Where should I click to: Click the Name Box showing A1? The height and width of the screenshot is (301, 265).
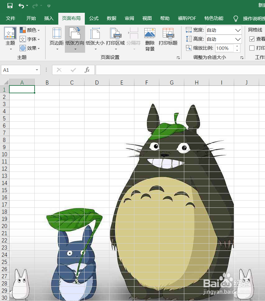[18, 70]
